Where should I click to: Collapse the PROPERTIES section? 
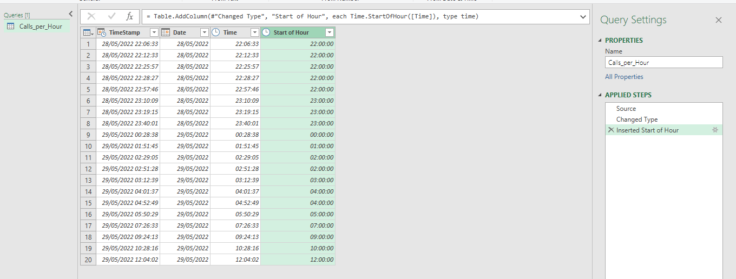tap(600, 41)
